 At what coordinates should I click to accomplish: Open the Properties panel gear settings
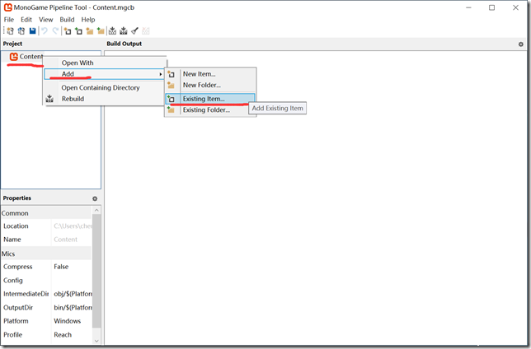[x=95, y=198]
